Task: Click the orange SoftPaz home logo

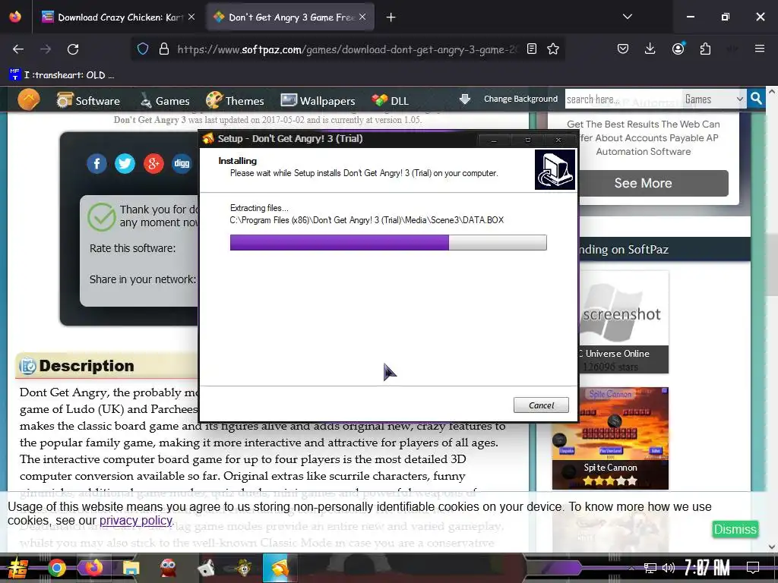Action: pyautogui.click(x=28, y=99)
